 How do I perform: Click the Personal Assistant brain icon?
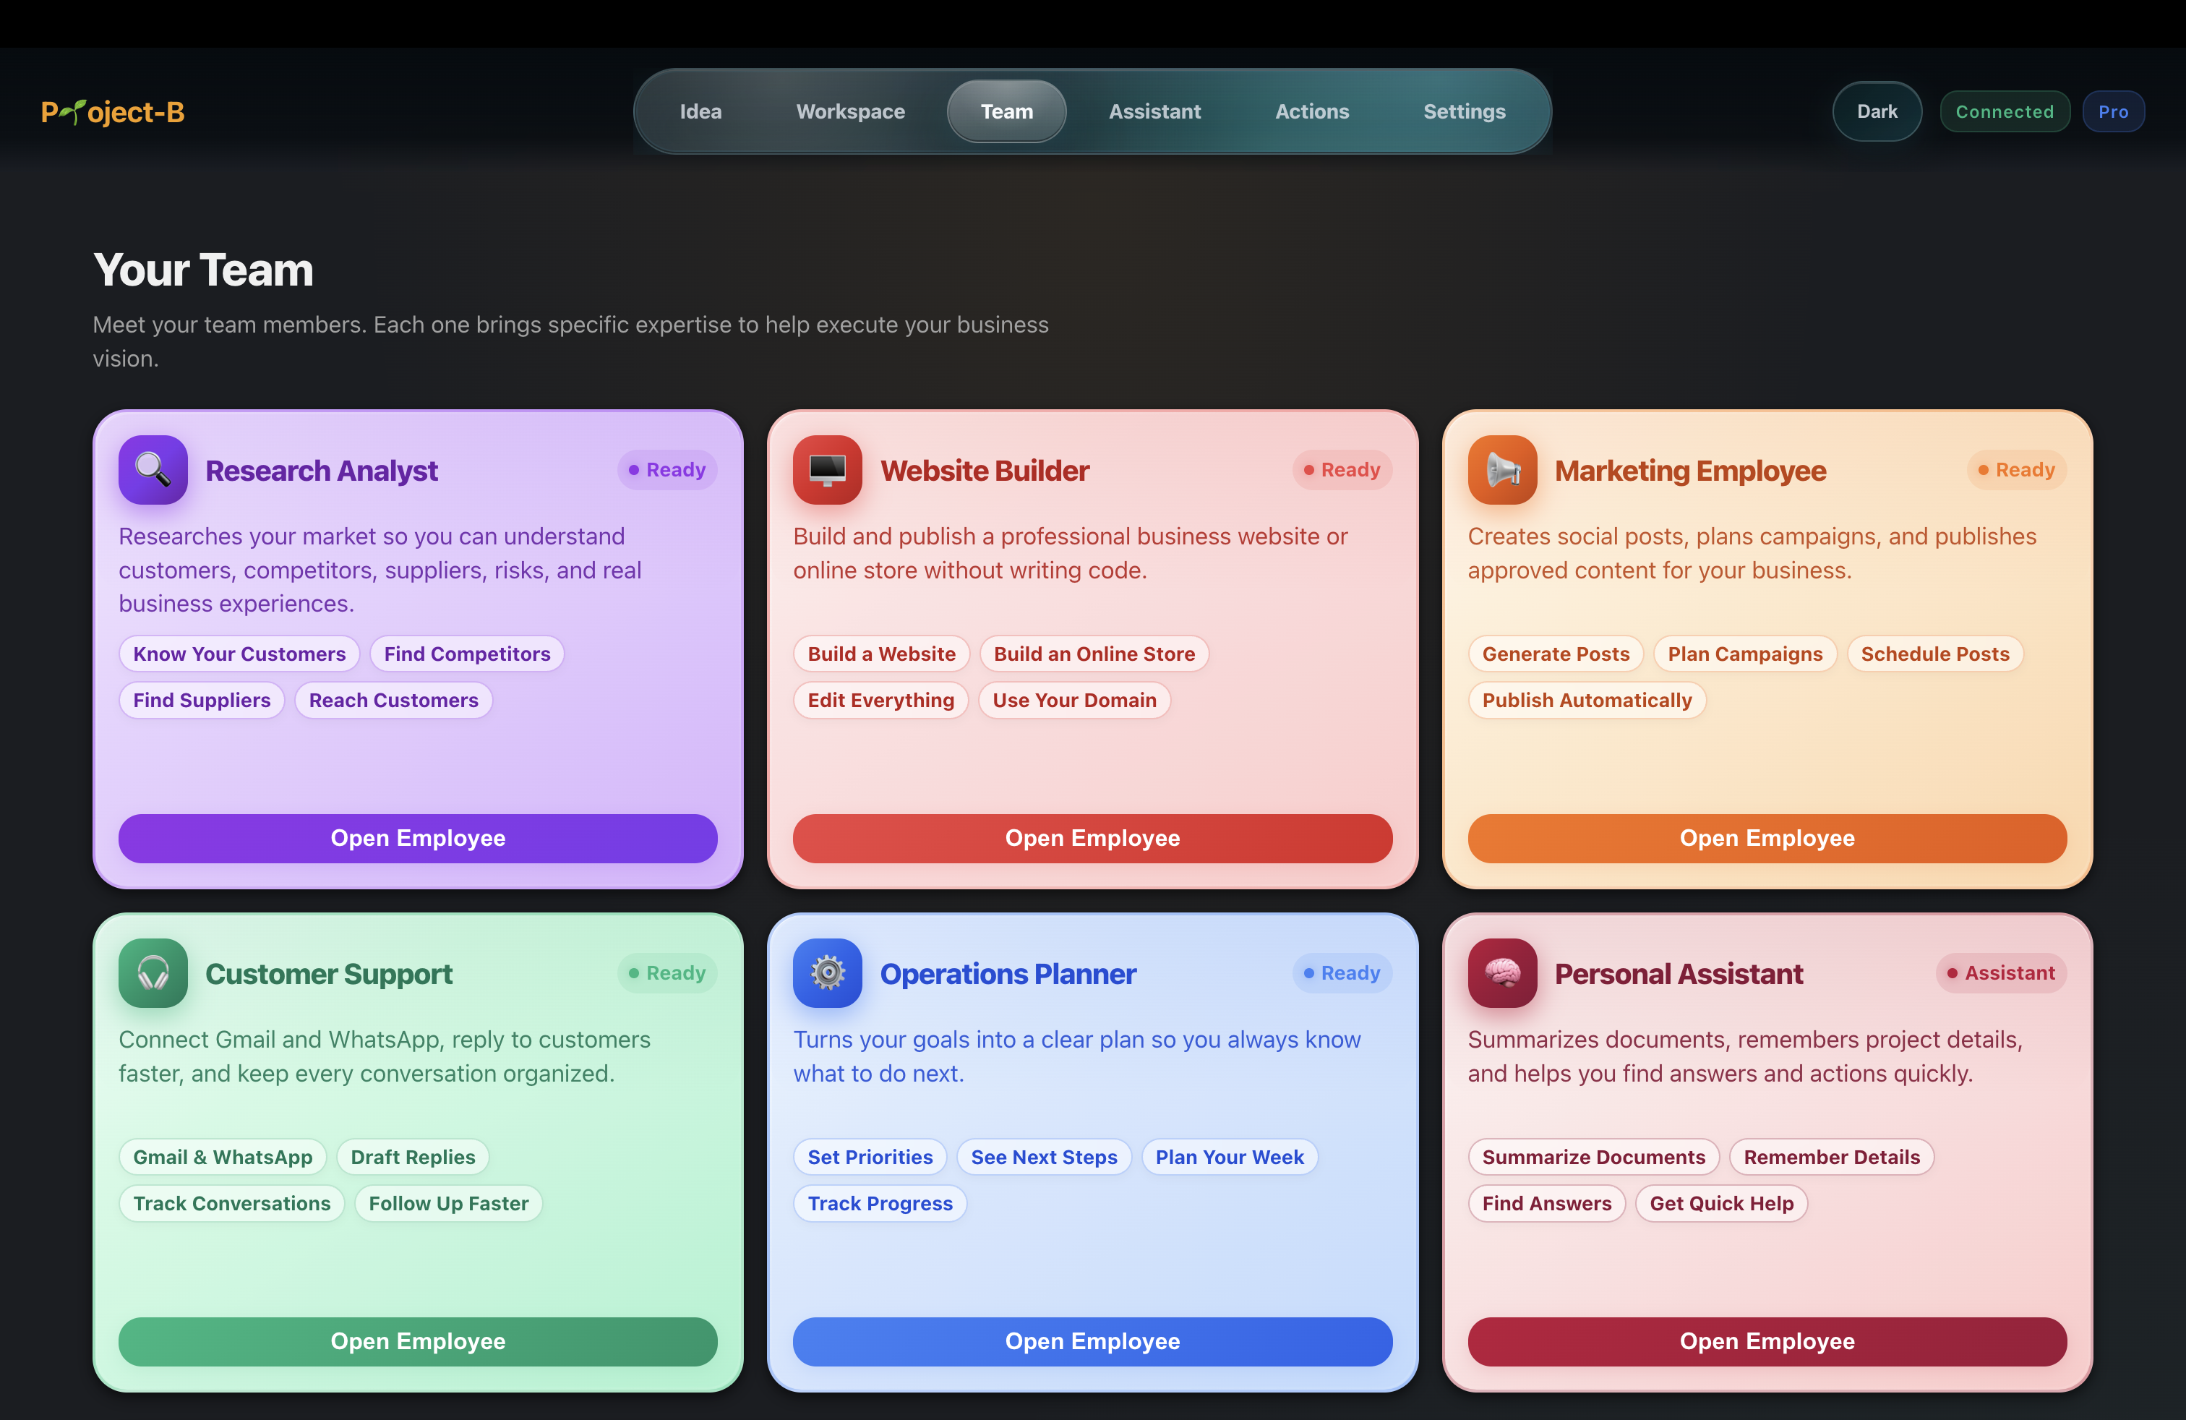pos(1501,972)
